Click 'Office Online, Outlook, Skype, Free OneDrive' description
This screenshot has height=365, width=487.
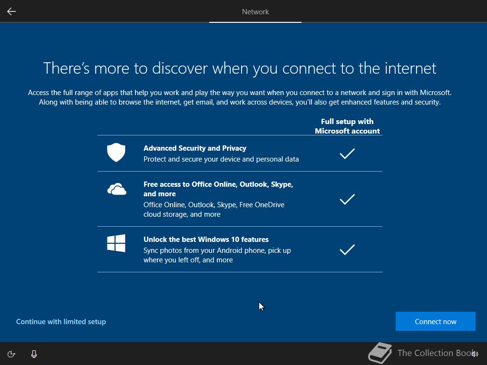[x=214, y=210]
